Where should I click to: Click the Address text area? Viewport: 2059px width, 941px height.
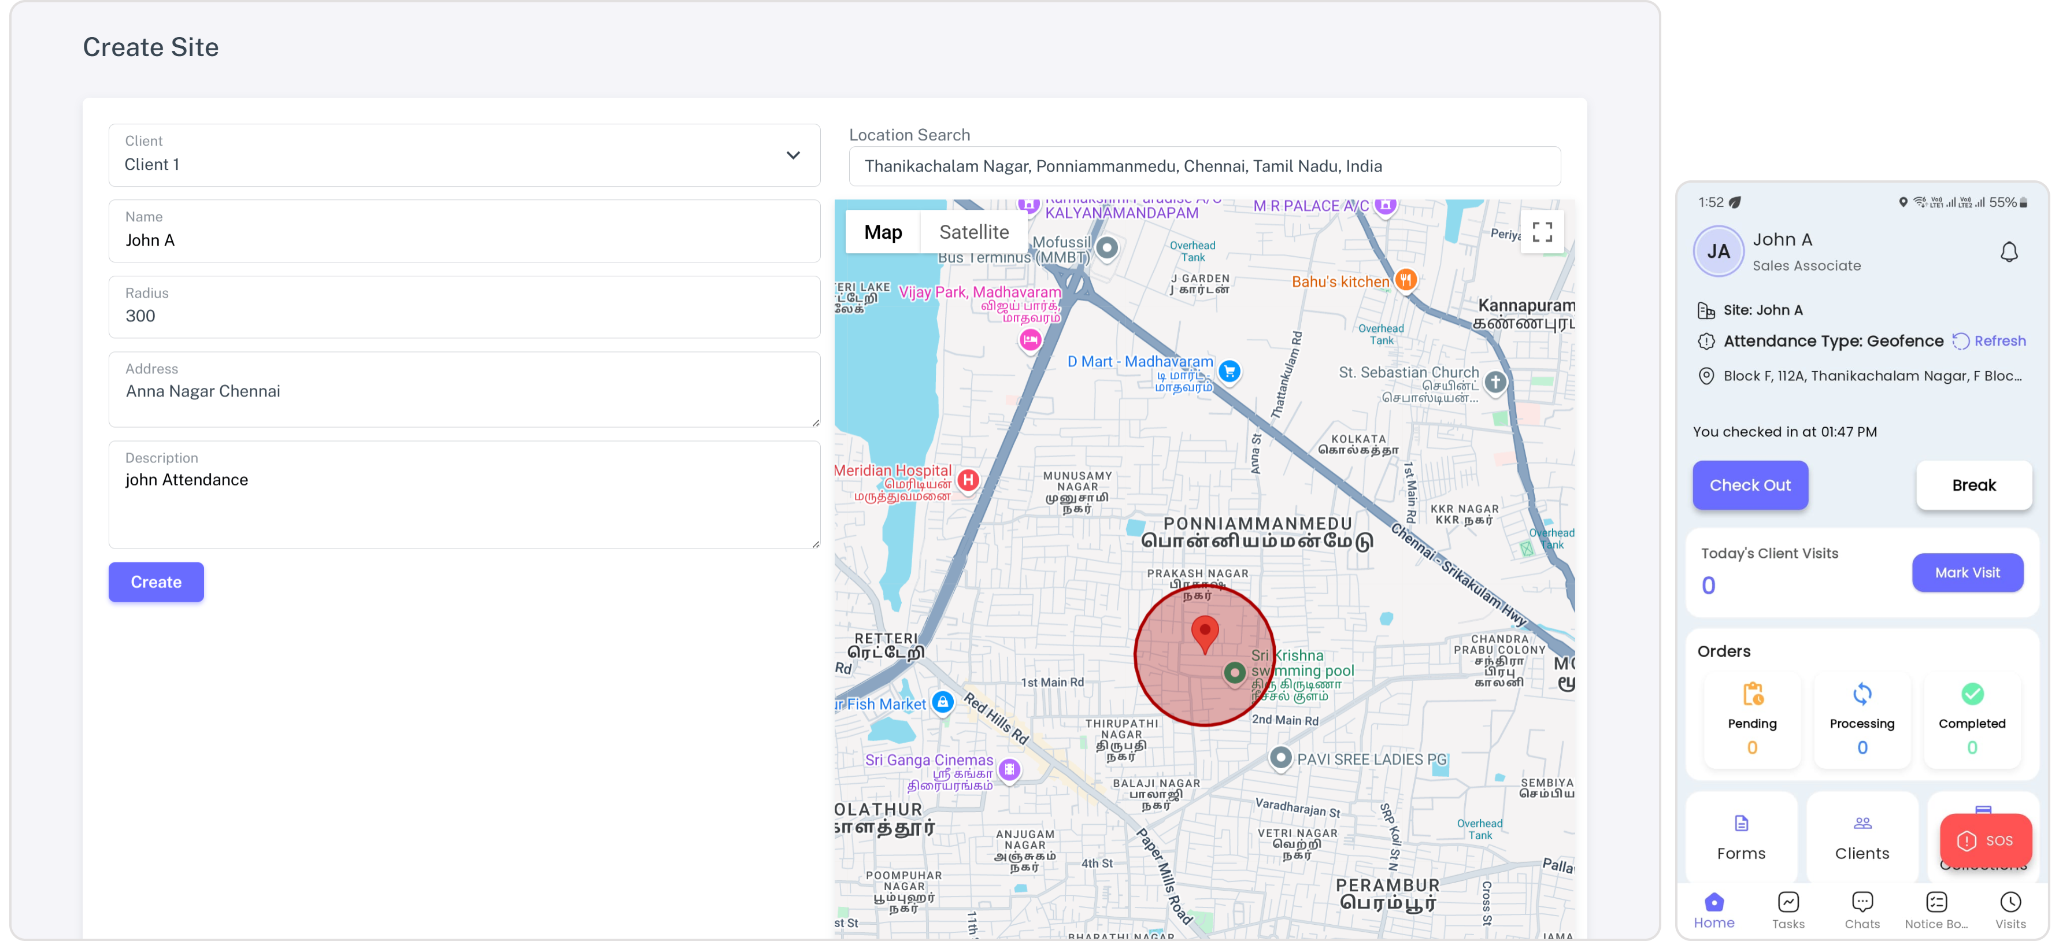464,390
